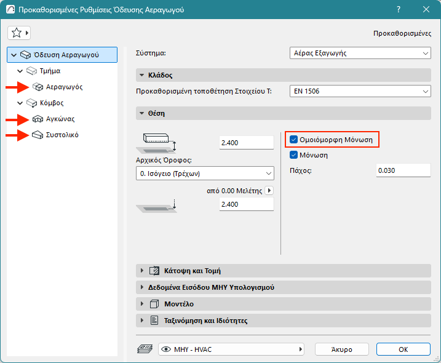The width and height of the screenshot is (441, 363).
Task: Expand the Μοντέλο panel
Action: point(141,303)
